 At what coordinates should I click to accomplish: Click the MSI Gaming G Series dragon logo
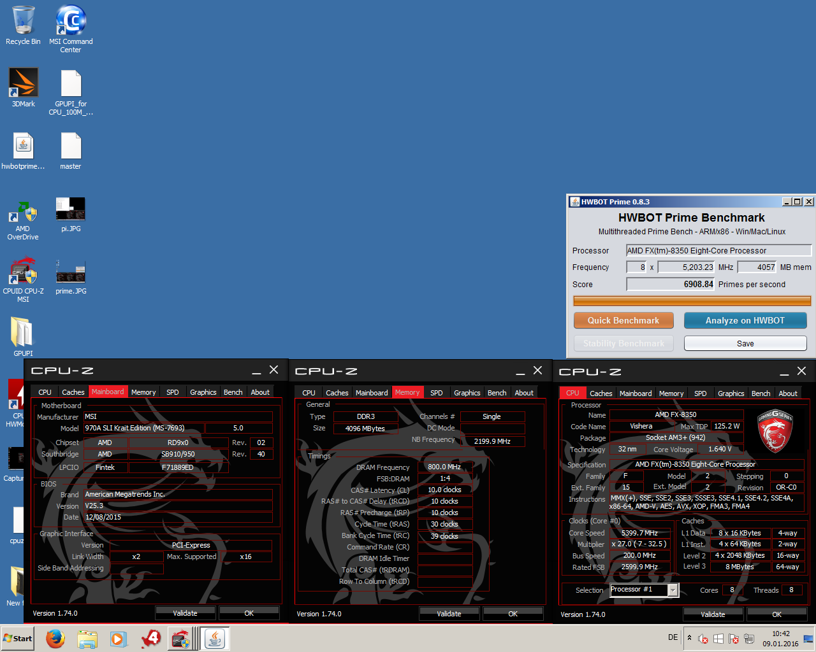coord(775,431)
